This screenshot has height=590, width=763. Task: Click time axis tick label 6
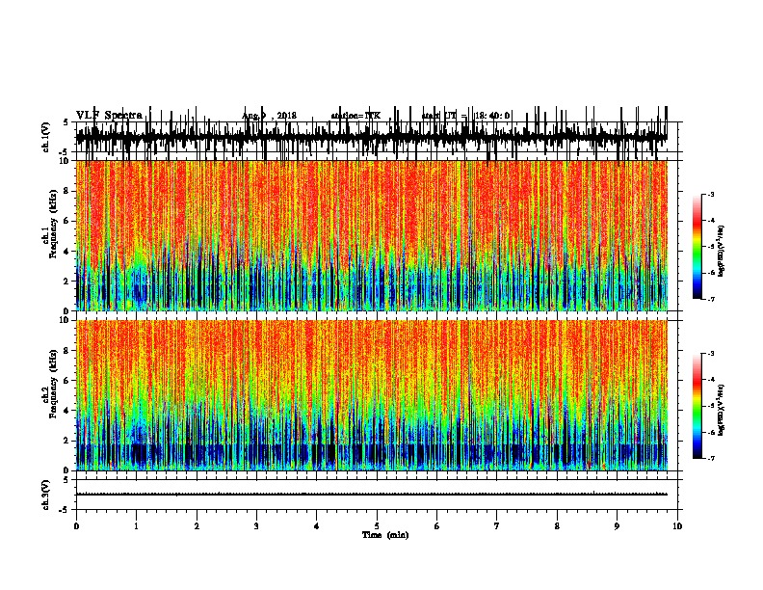click(x=437, y=526)
